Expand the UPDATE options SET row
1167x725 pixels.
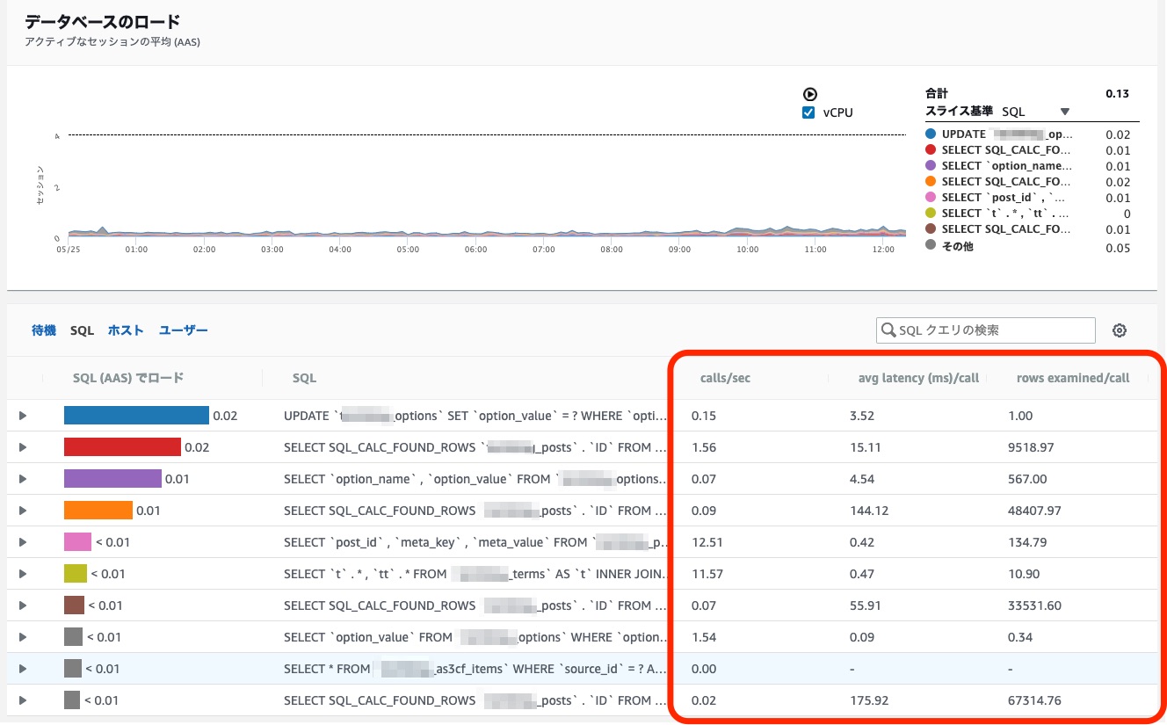click(x=23, y=416)
